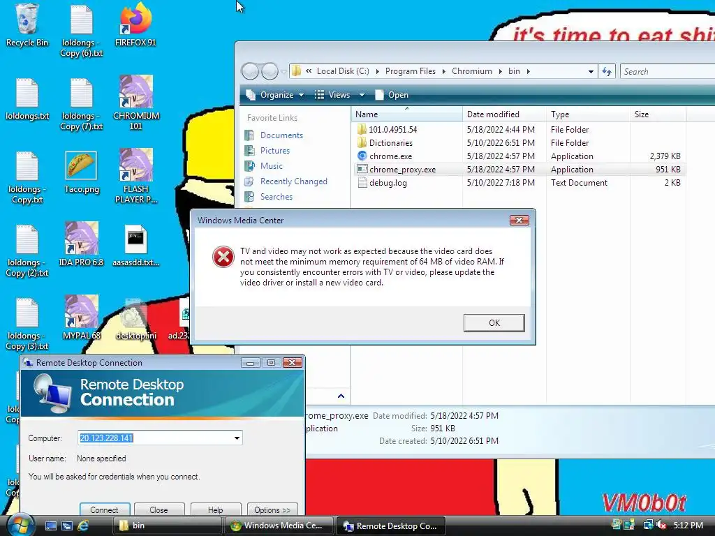Select the debug.log file row
The height and width of the screenshot is (536, 715).
519,183
